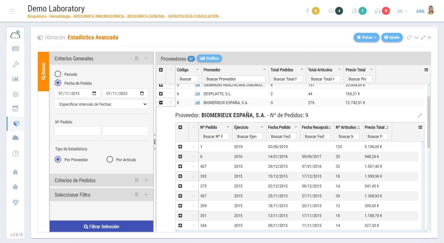Open the orders detail grid menu icon
The width and height of the screenshot is (444, 243).
pos(420,127)
